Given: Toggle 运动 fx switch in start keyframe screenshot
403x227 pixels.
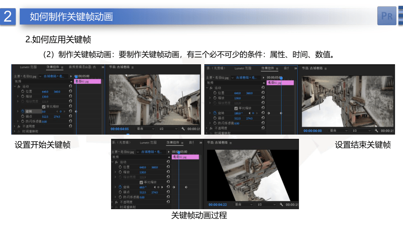Looking at the screenshot, I should point(19,86).
